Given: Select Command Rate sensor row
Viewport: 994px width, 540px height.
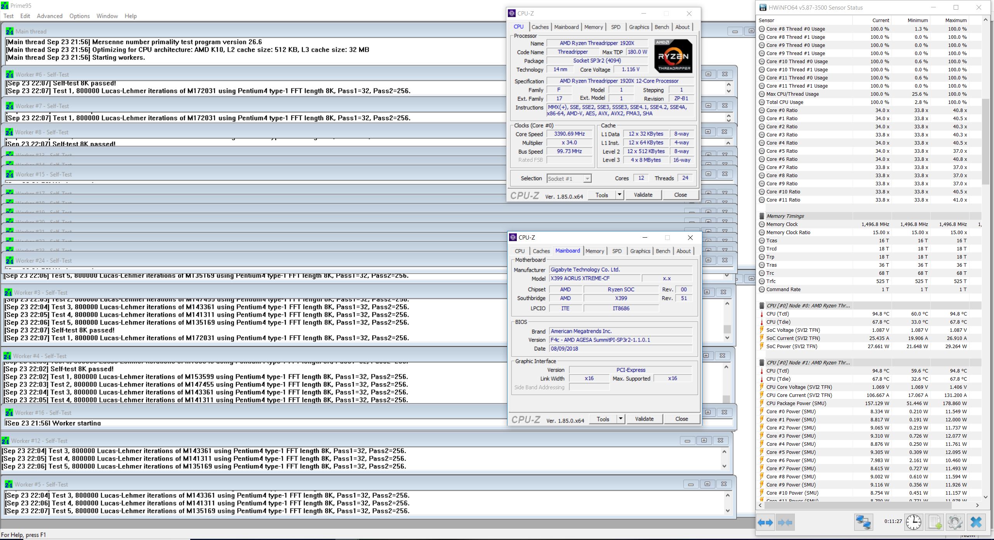Looking at the screenshot, I should coord(869,290).
